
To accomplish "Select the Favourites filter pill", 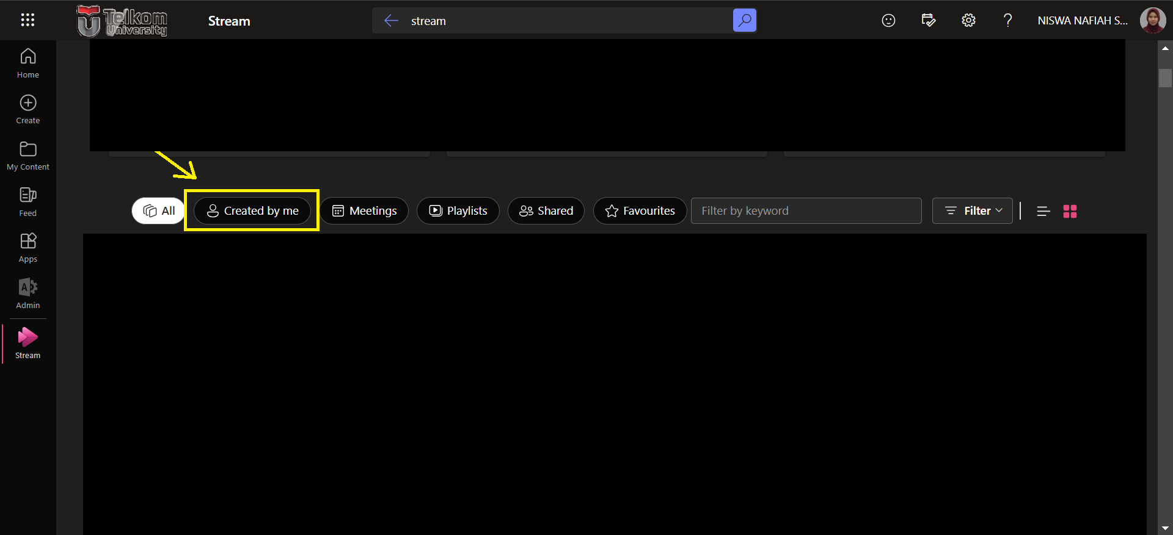I will [x=640, y=210].
